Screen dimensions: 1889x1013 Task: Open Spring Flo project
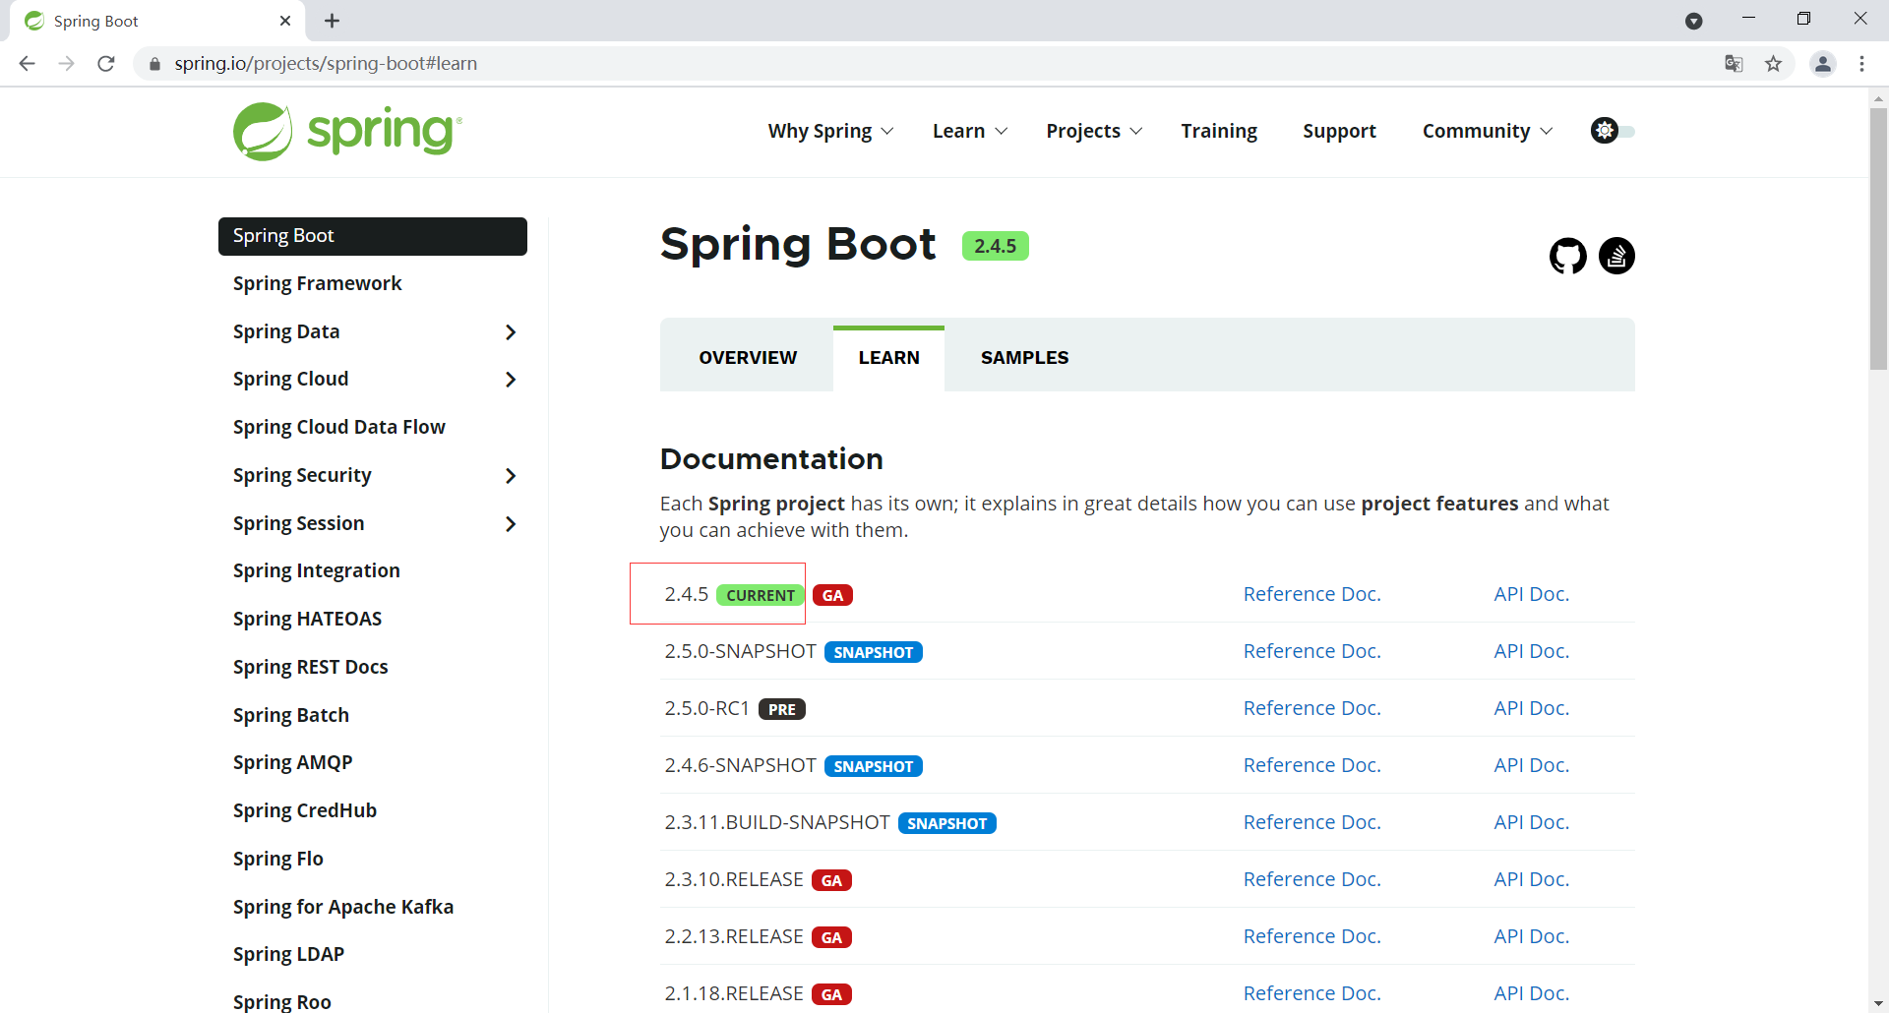click(277, 859)
